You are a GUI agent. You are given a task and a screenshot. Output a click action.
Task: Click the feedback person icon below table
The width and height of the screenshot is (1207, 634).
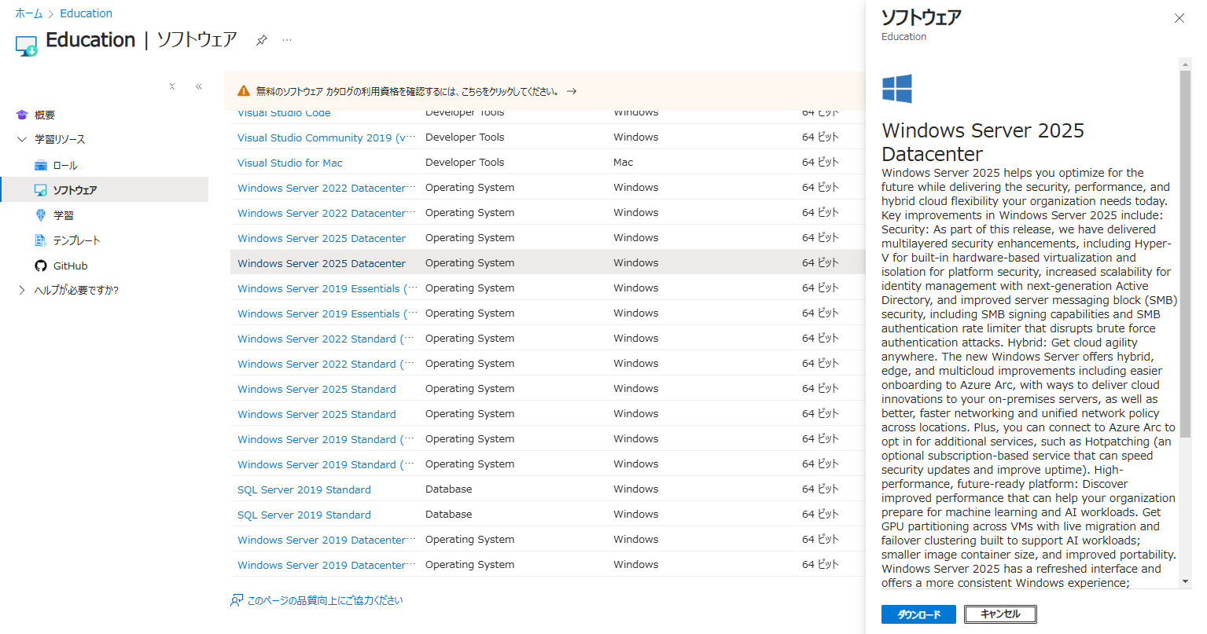coord(237,600)
